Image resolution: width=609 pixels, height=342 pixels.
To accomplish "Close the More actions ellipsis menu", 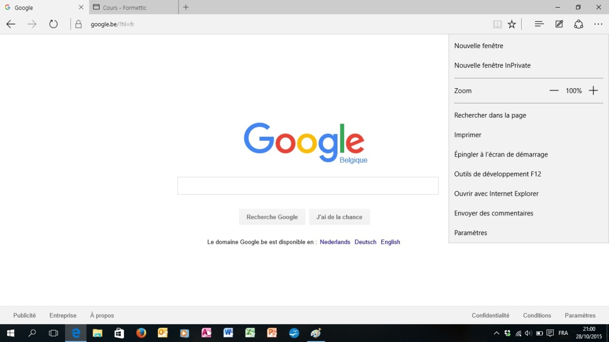I will pos(598,24).
